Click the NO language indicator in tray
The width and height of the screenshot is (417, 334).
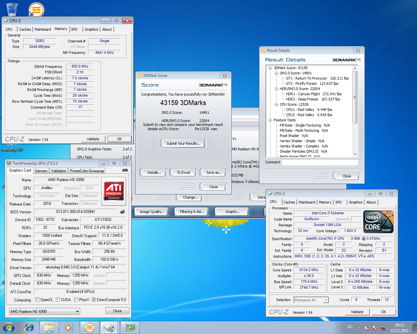(x=350, y=327)
